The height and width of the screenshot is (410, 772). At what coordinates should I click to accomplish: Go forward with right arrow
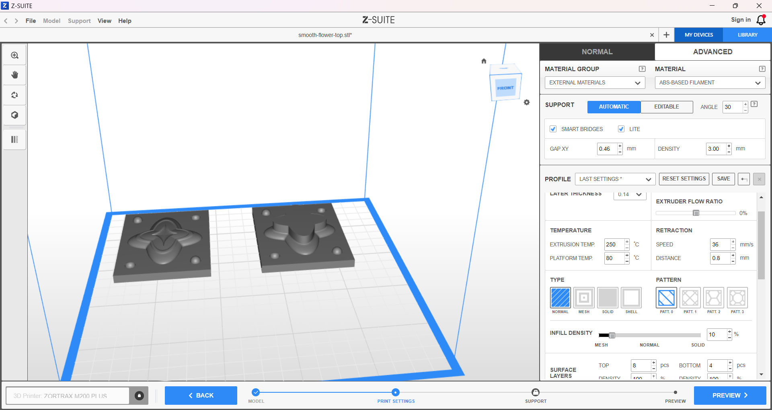coord(16,21)
